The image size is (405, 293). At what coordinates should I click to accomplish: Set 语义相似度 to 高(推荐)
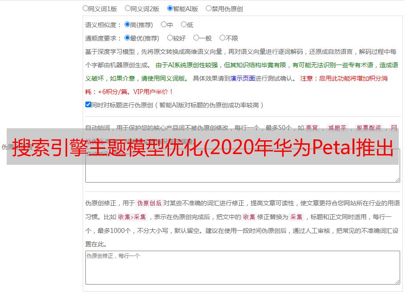pos(127,25)
